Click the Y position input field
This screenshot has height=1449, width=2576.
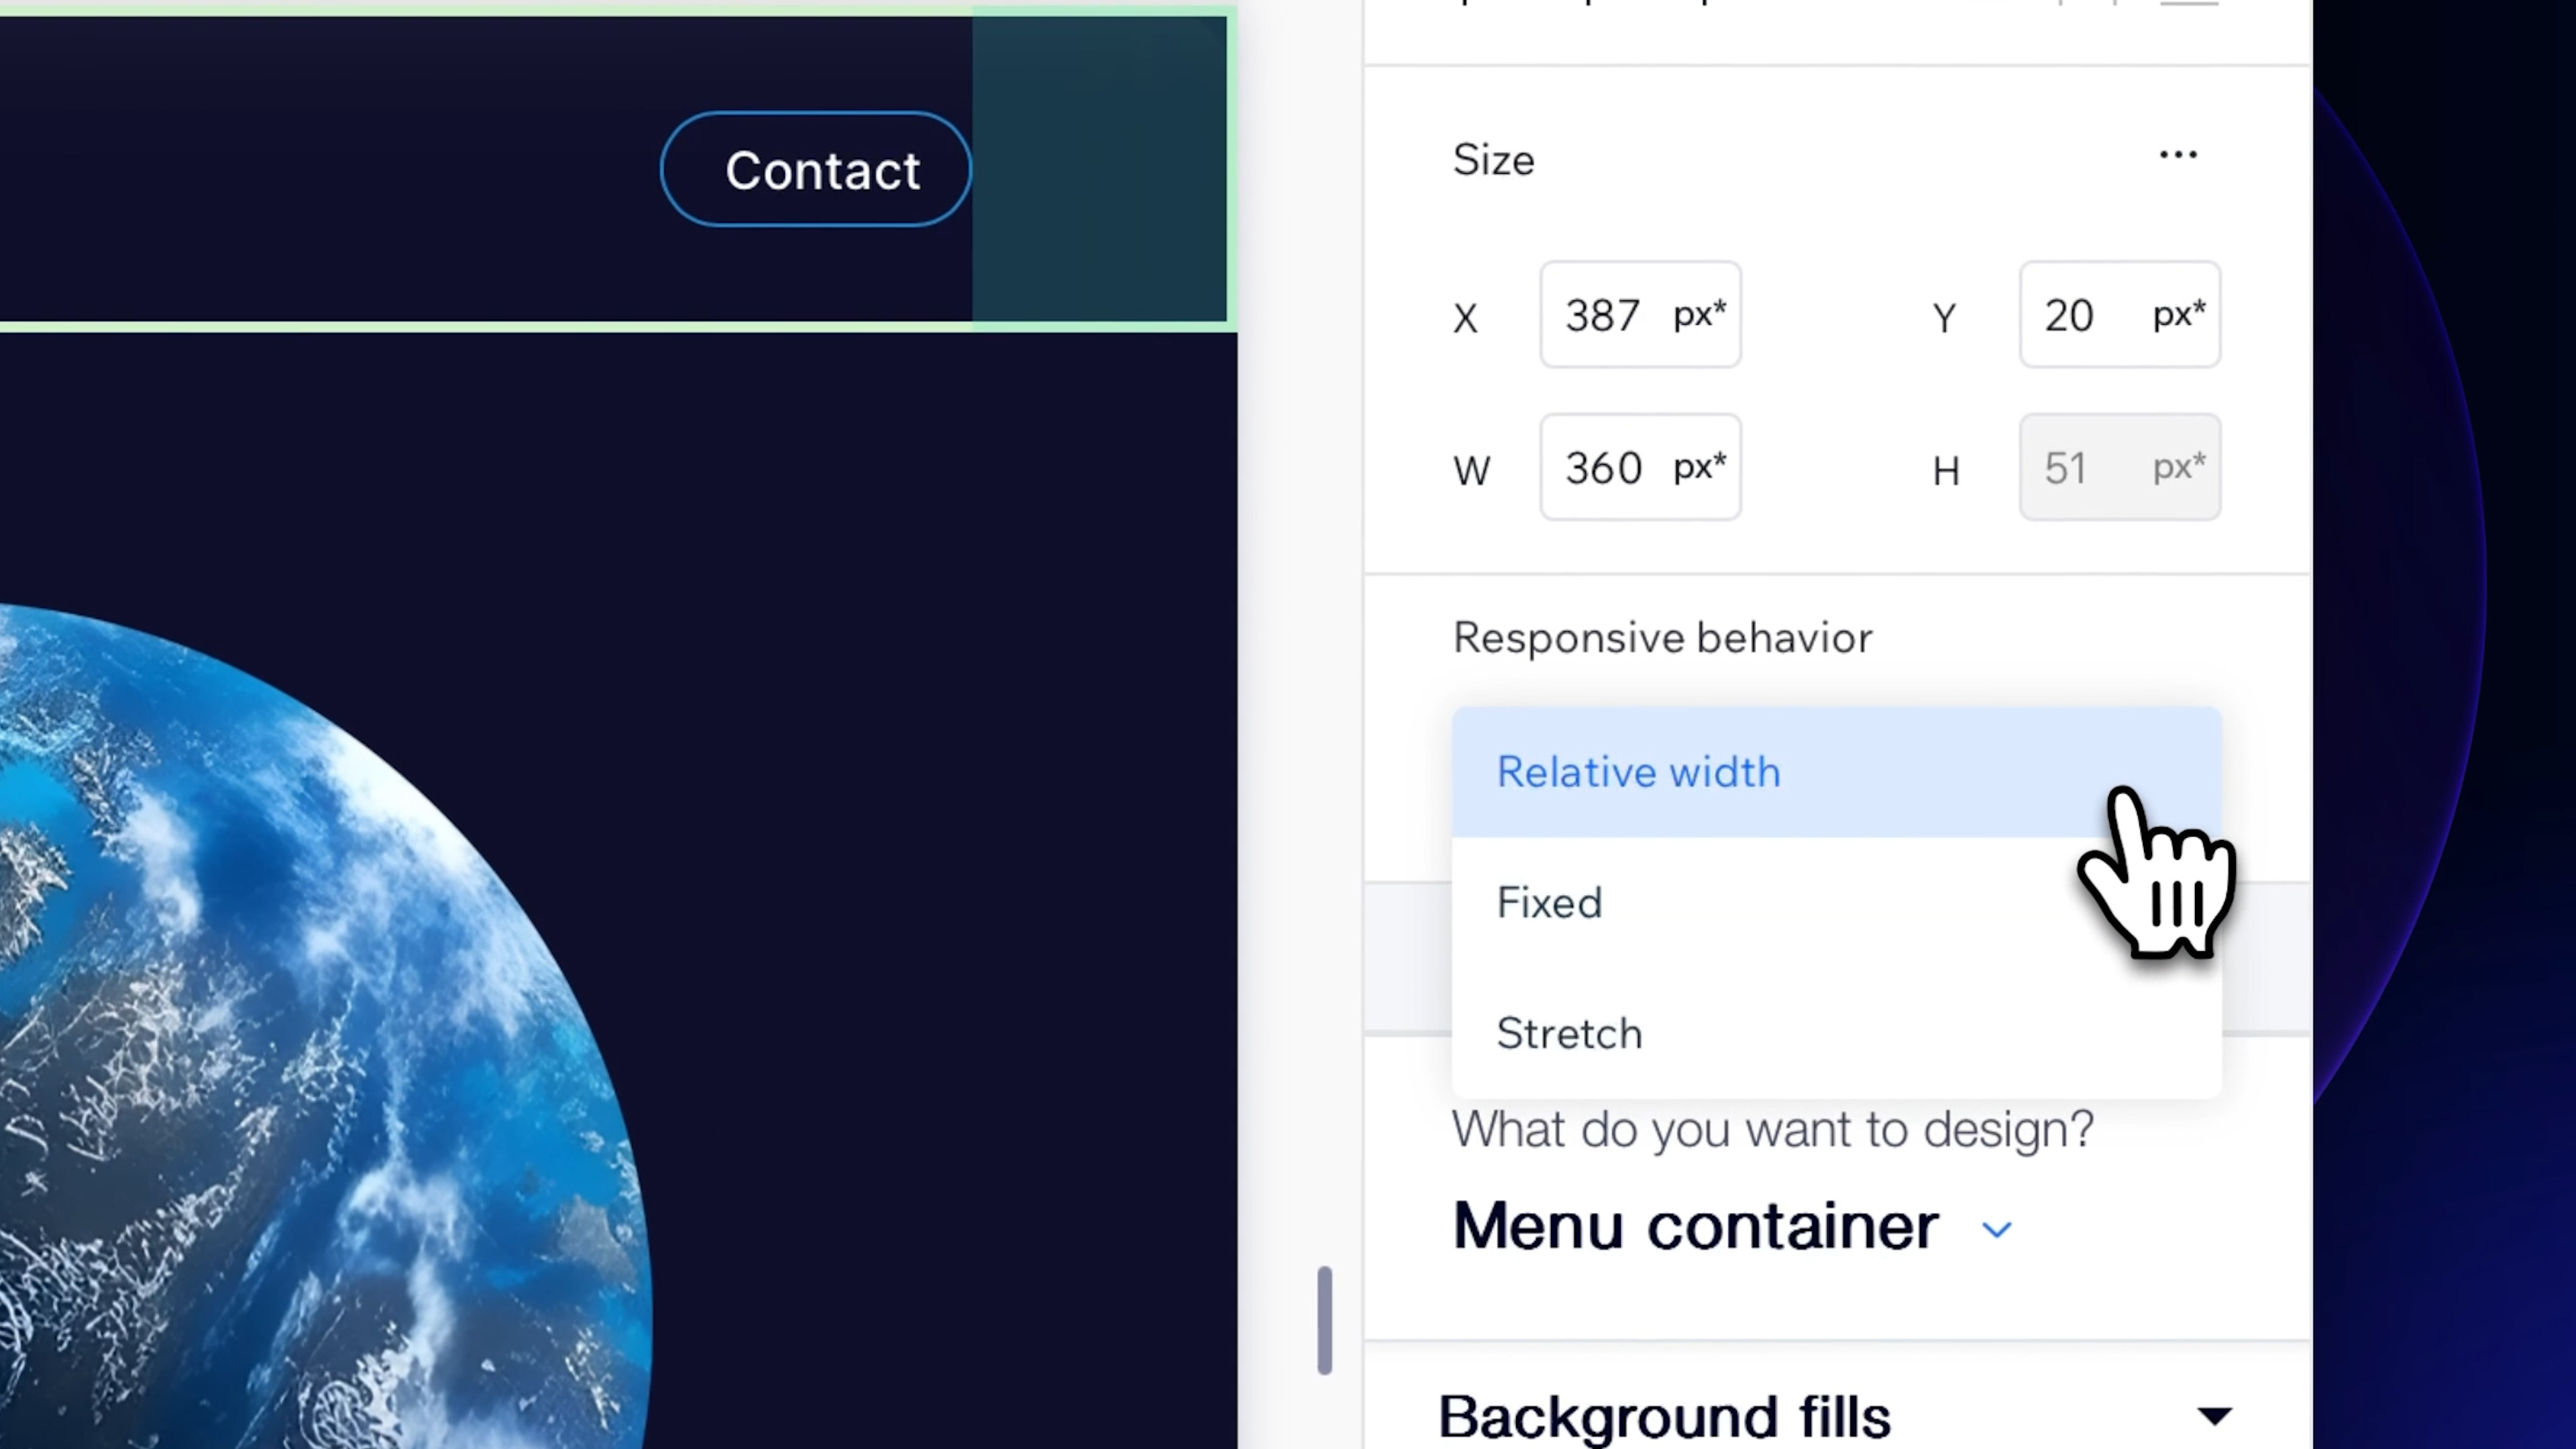2070,316
